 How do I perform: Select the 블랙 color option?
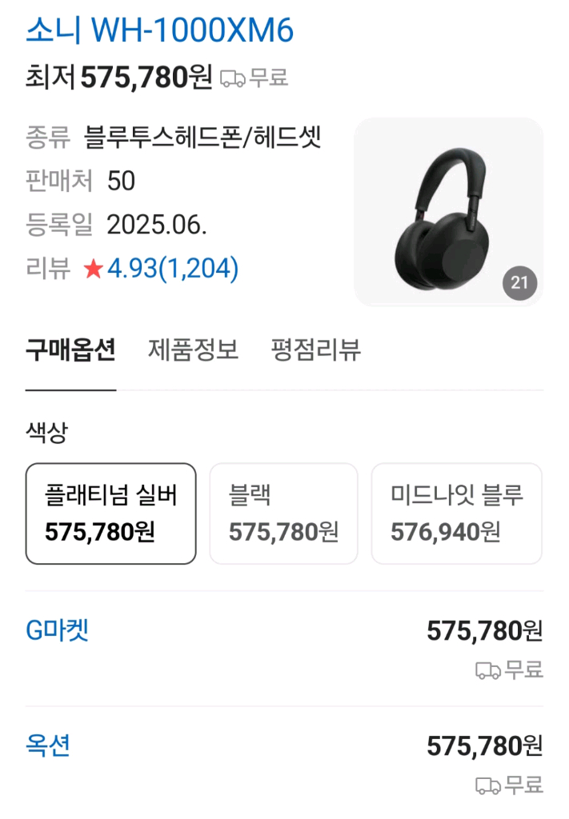coord(284,513)
